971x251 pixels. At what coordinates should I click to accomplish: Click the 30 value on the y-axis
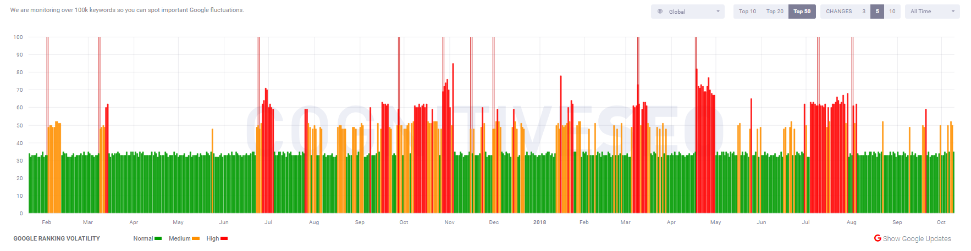coord(20,161)
